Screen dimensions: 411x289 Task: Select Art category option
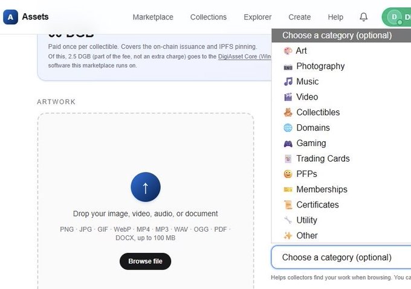click(341, 51)
